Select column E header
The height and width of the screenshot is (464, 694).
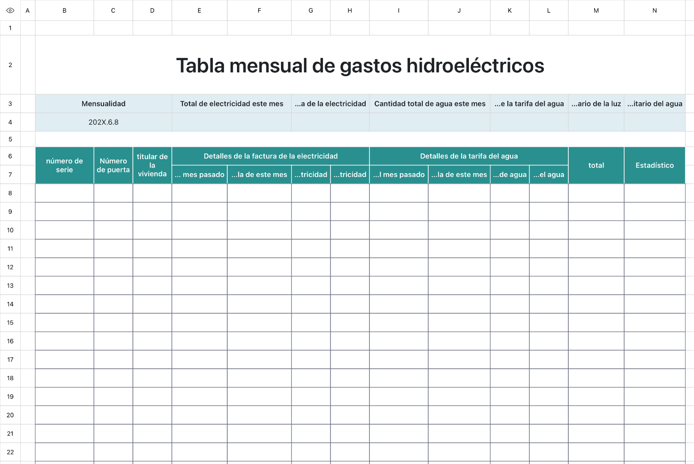pyautogui.click(x=199, y=10)
